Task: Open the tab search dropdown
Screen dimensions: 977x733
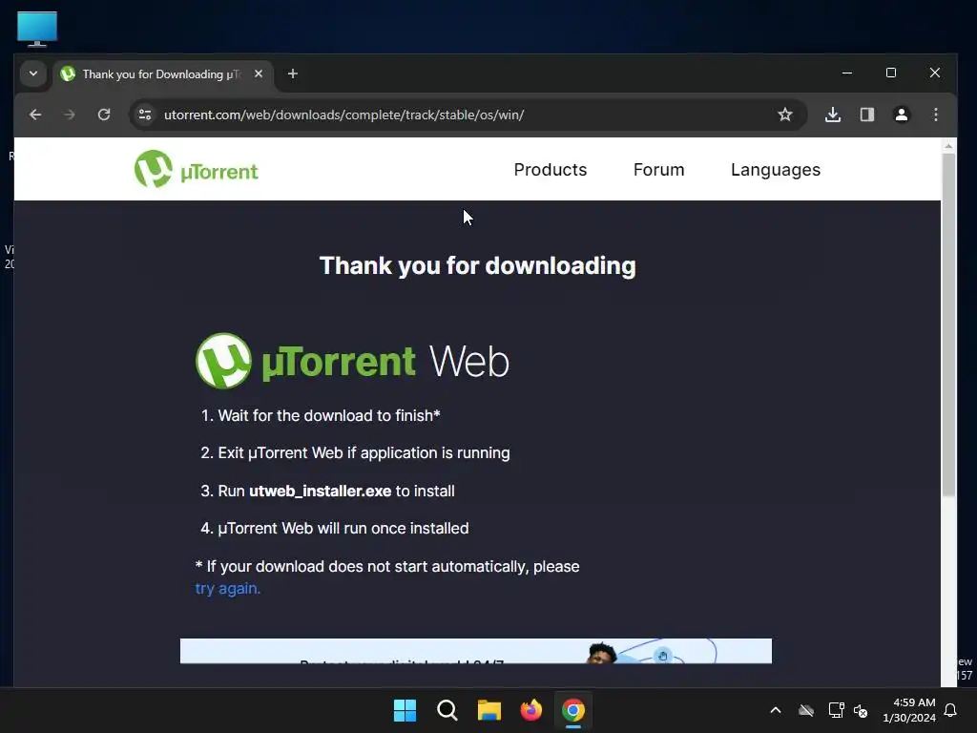Action: (x=33, y=73)
